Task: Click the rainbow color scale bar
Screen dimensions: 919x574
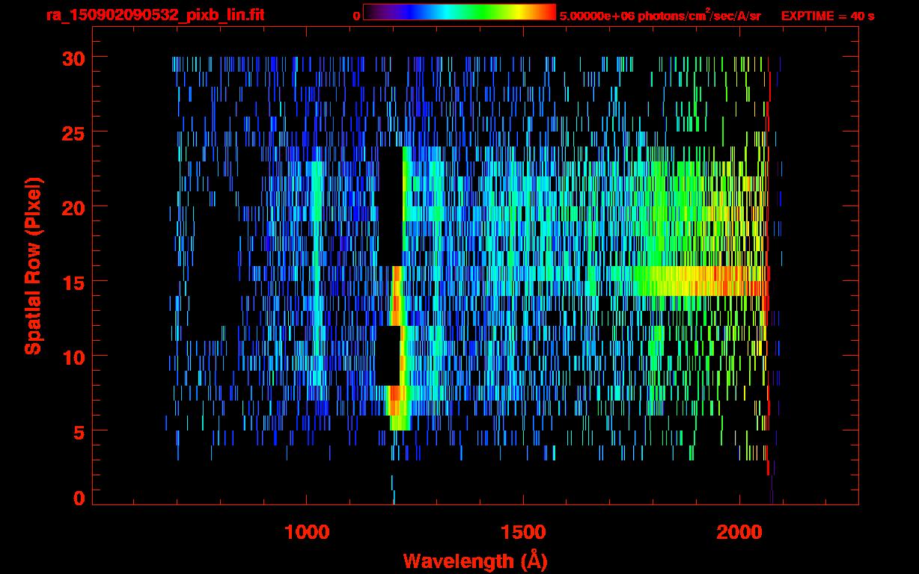Action: [459, 12]
